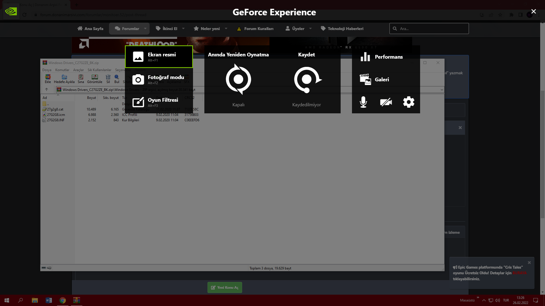Screen dimensions: 545x306
Task: Dismiss the Epic Games Cris Tales notification
Action: (x=529, y=263)
